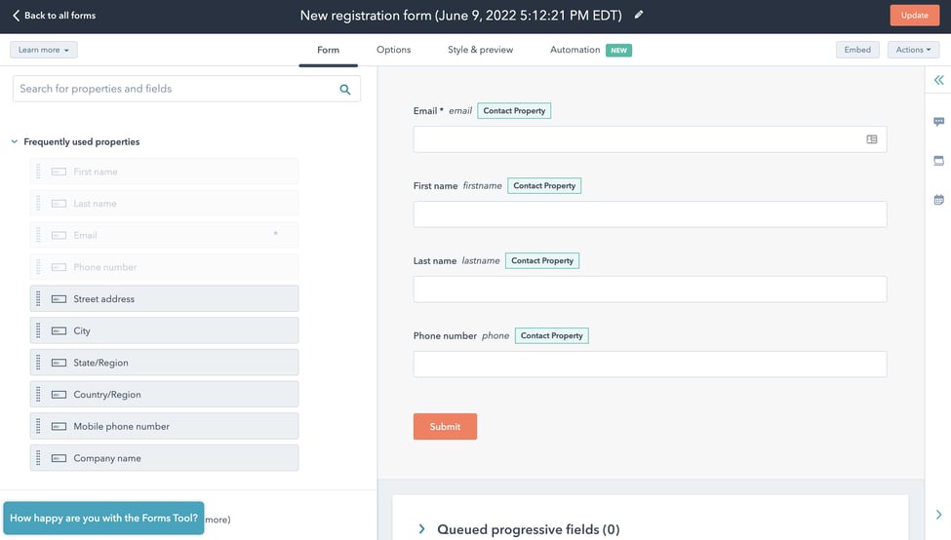
Task: Open the calendar icon in right sidebar
Action: point(939,200)
